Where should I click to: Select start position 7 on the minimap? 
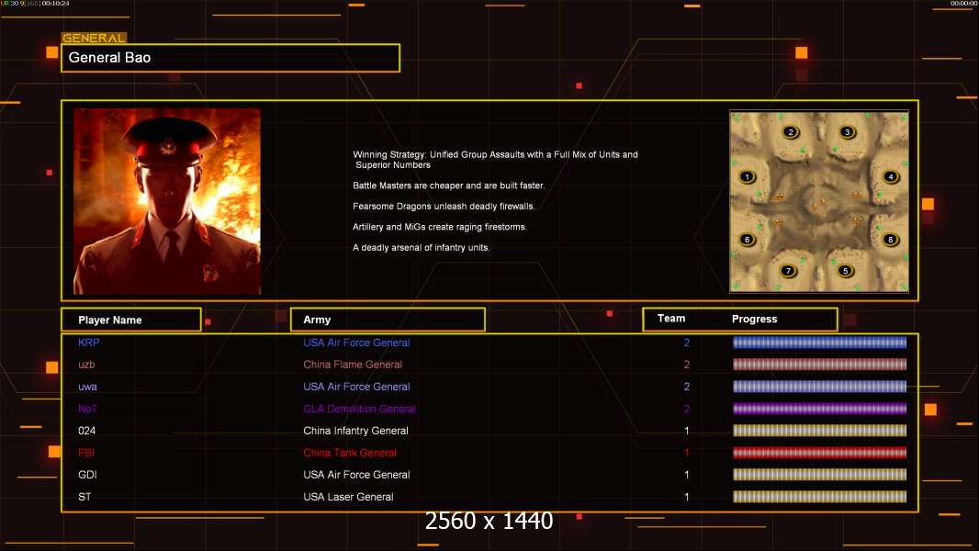point(788,271)
